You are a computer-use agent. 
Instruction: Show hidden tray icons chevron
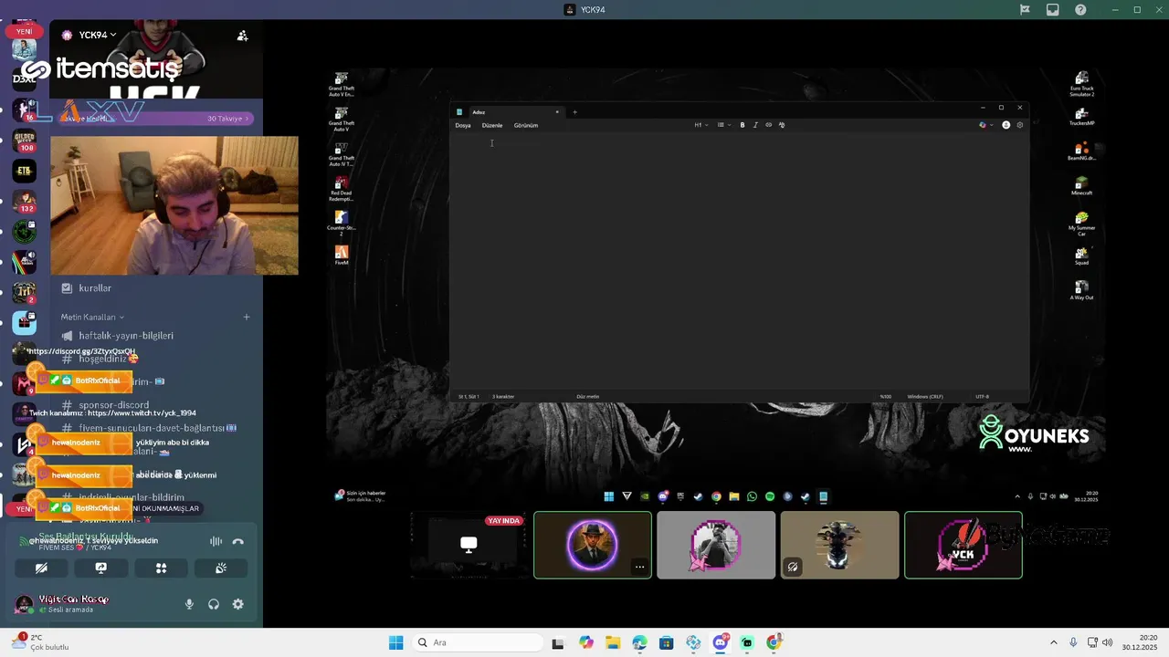point(1053,642)
